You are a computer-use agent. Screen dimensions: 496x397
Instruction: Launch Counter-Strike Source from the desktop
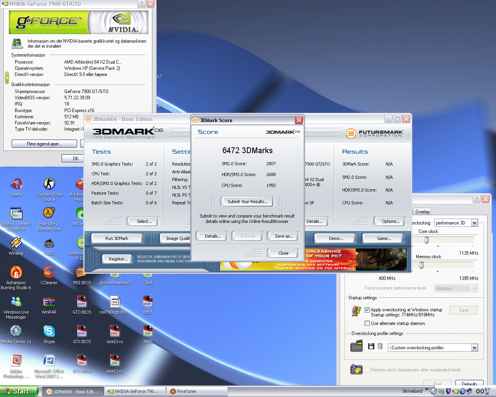(49, 184)
